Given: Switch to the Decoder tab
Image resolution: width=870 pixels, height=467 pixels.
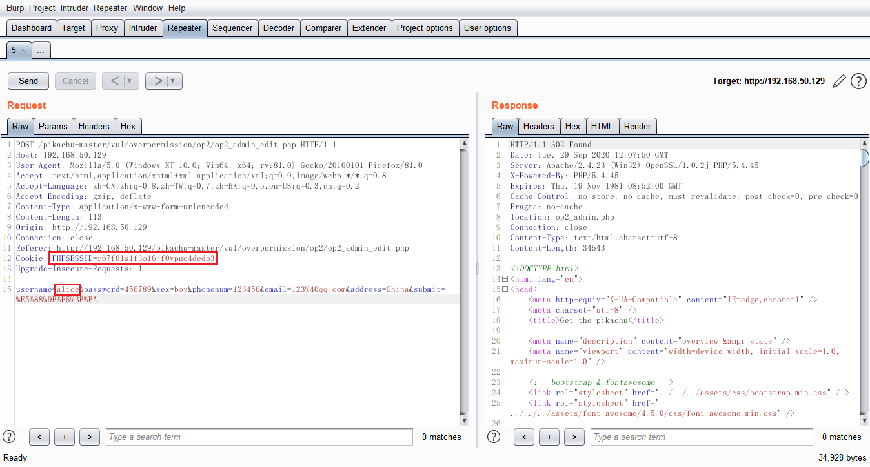Looking at the screenshot, I should point(279,28).
